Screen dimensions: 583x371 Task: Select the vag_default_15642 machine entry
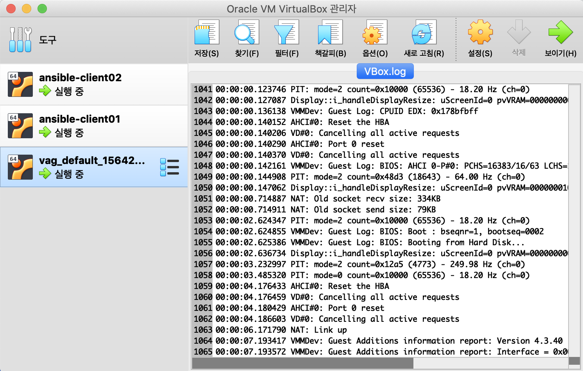94,167
